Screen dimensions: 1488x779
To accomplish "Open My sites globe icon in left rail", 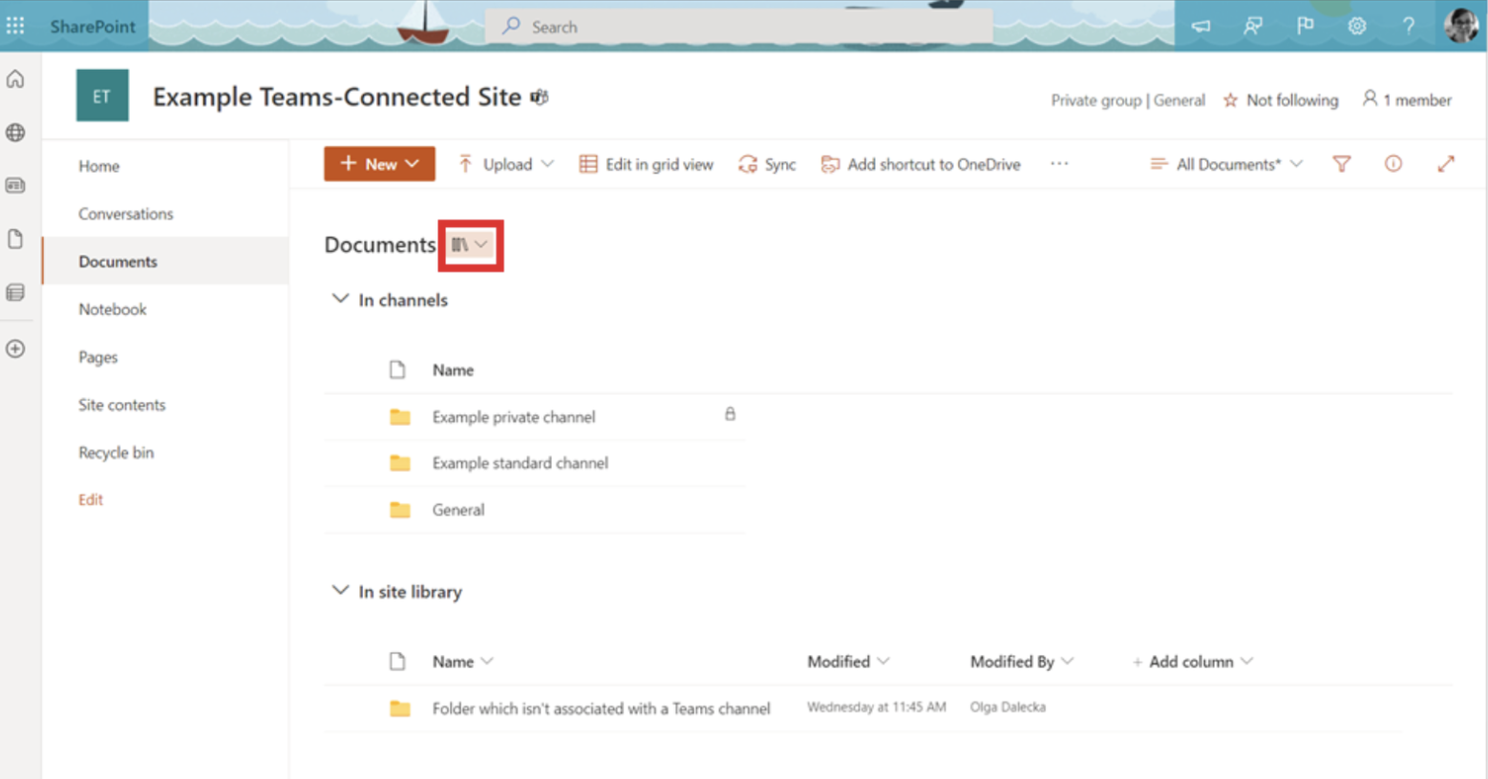I will point(15,133).
